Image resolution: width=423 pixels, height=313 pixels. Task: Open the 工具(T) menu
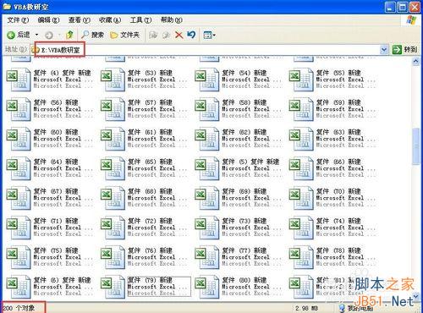pyautogui.click(x=140, y=20)
